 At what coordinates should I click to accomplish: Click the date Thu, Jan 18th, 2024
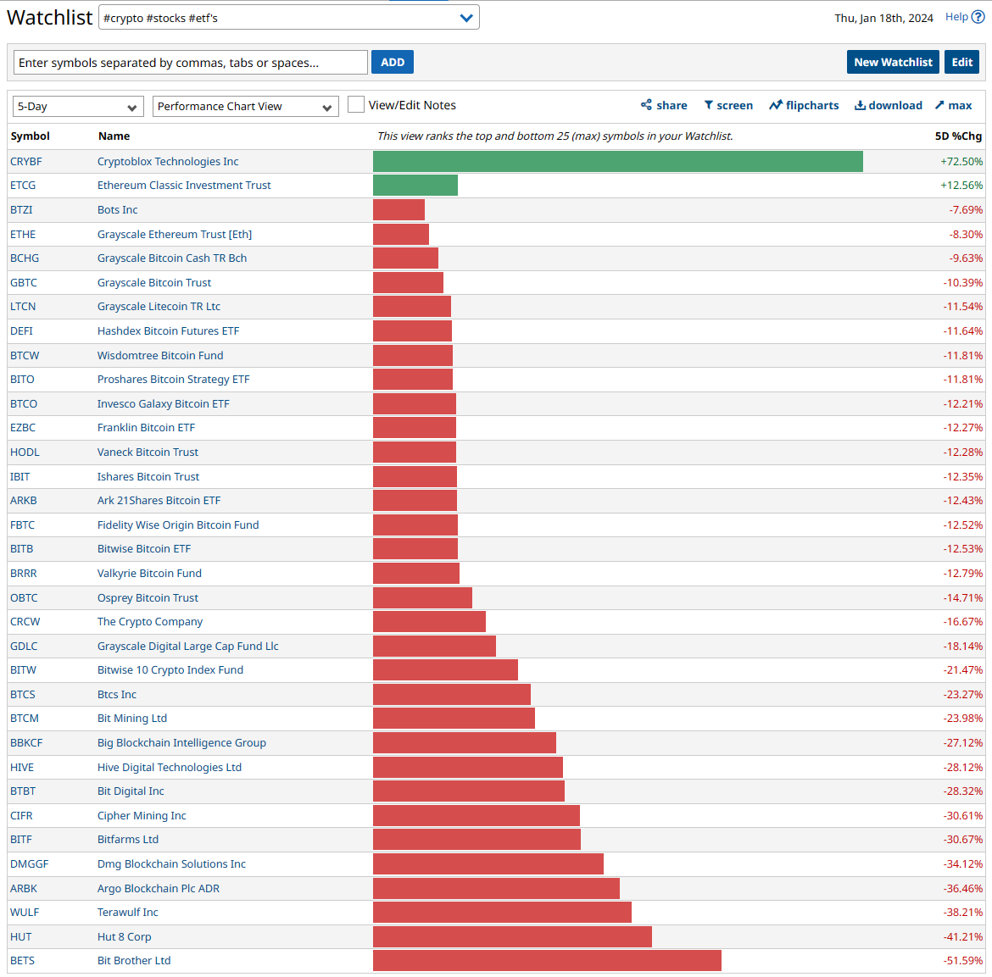click(883, 18)
